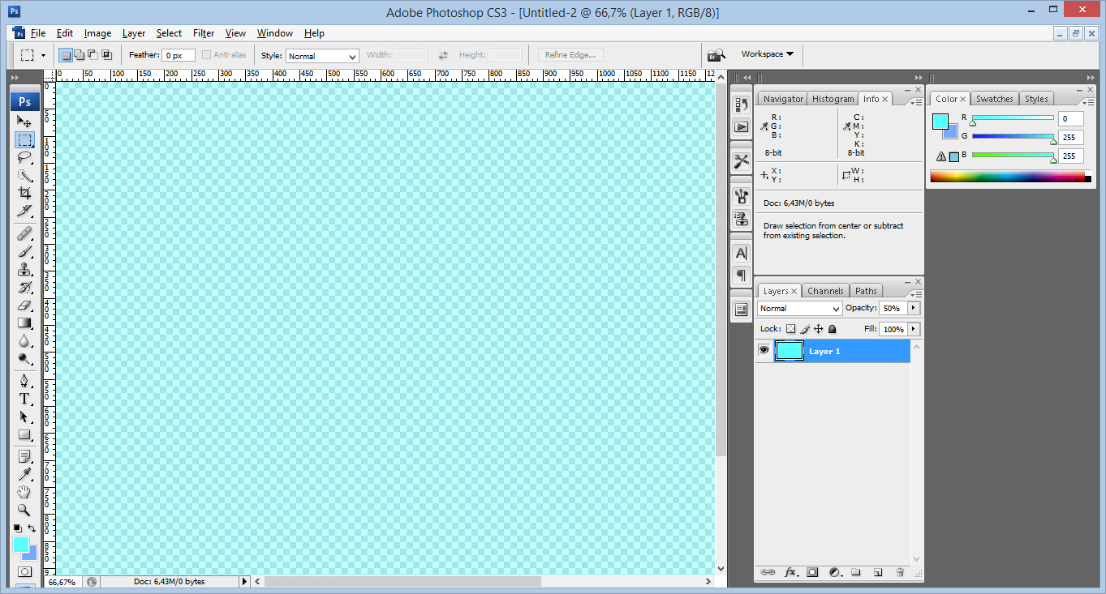The image size is (1106, 594).
Task: Select the Brush tool
Action: (x=24, y=252)
